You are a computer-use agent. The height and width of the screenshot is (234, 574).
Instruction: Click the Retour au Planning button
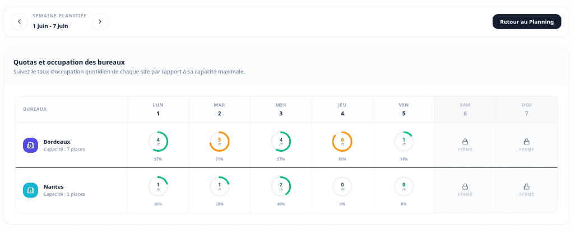click(527, 22)
